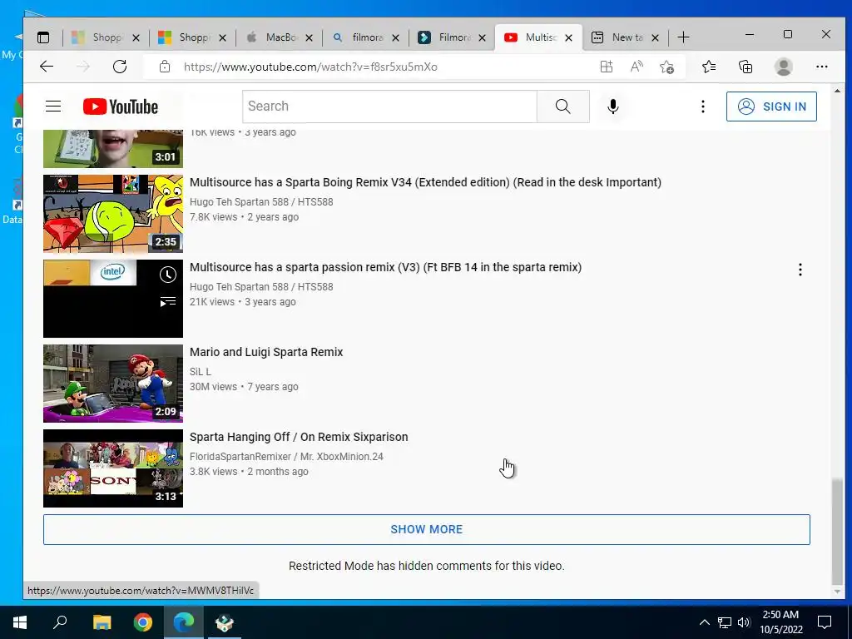Viewport: 852px width, 639px height.
Task: Open the Favorites list
Action: tap(709, 67)
